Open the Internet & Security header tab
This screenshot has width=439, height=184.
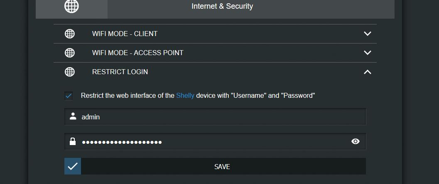(222, 6)
